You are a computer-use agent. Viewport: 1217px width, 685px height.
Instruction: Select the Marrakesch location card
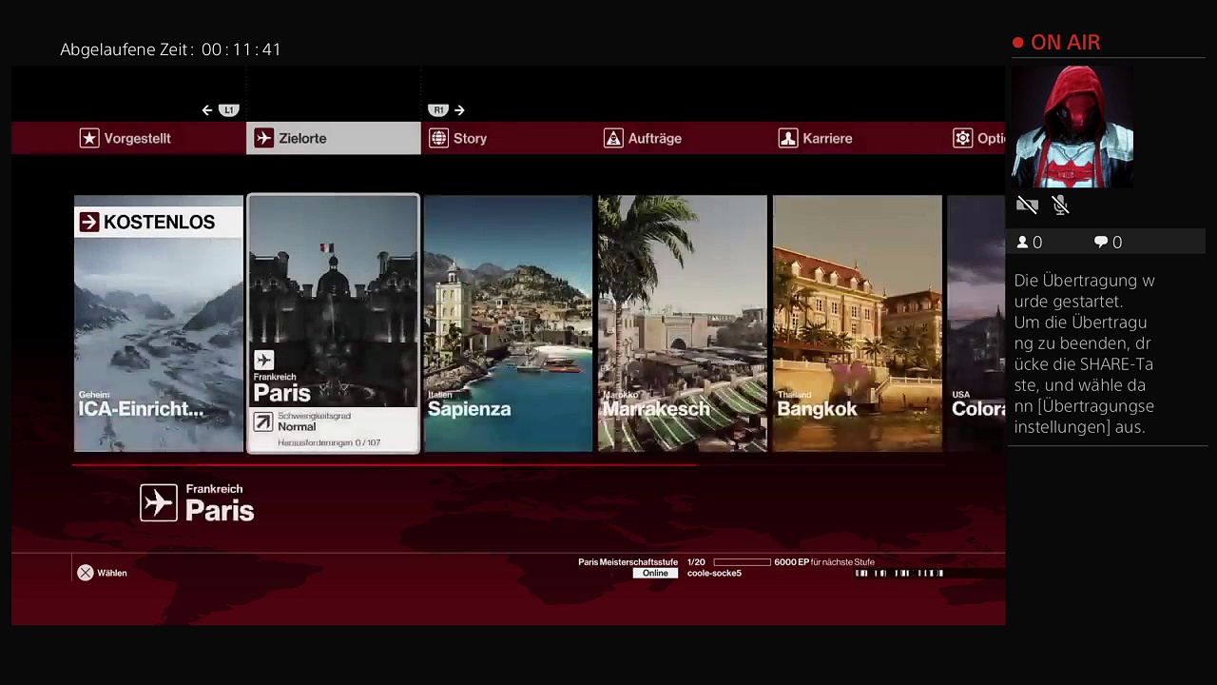click(682, 323)
